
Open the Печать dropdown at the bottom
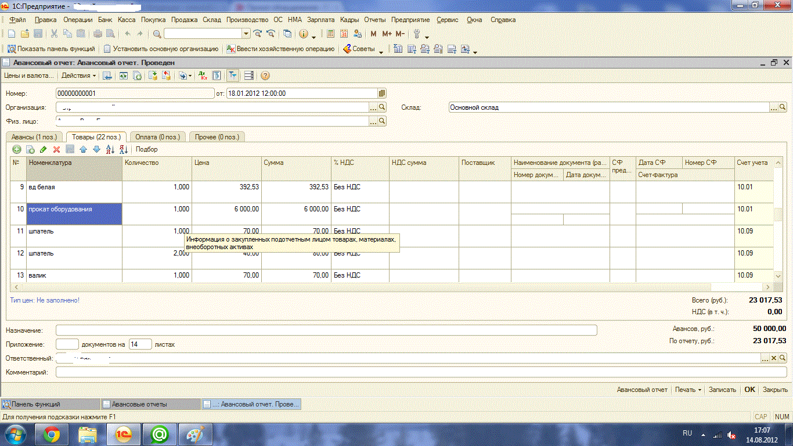coord(689,390)
